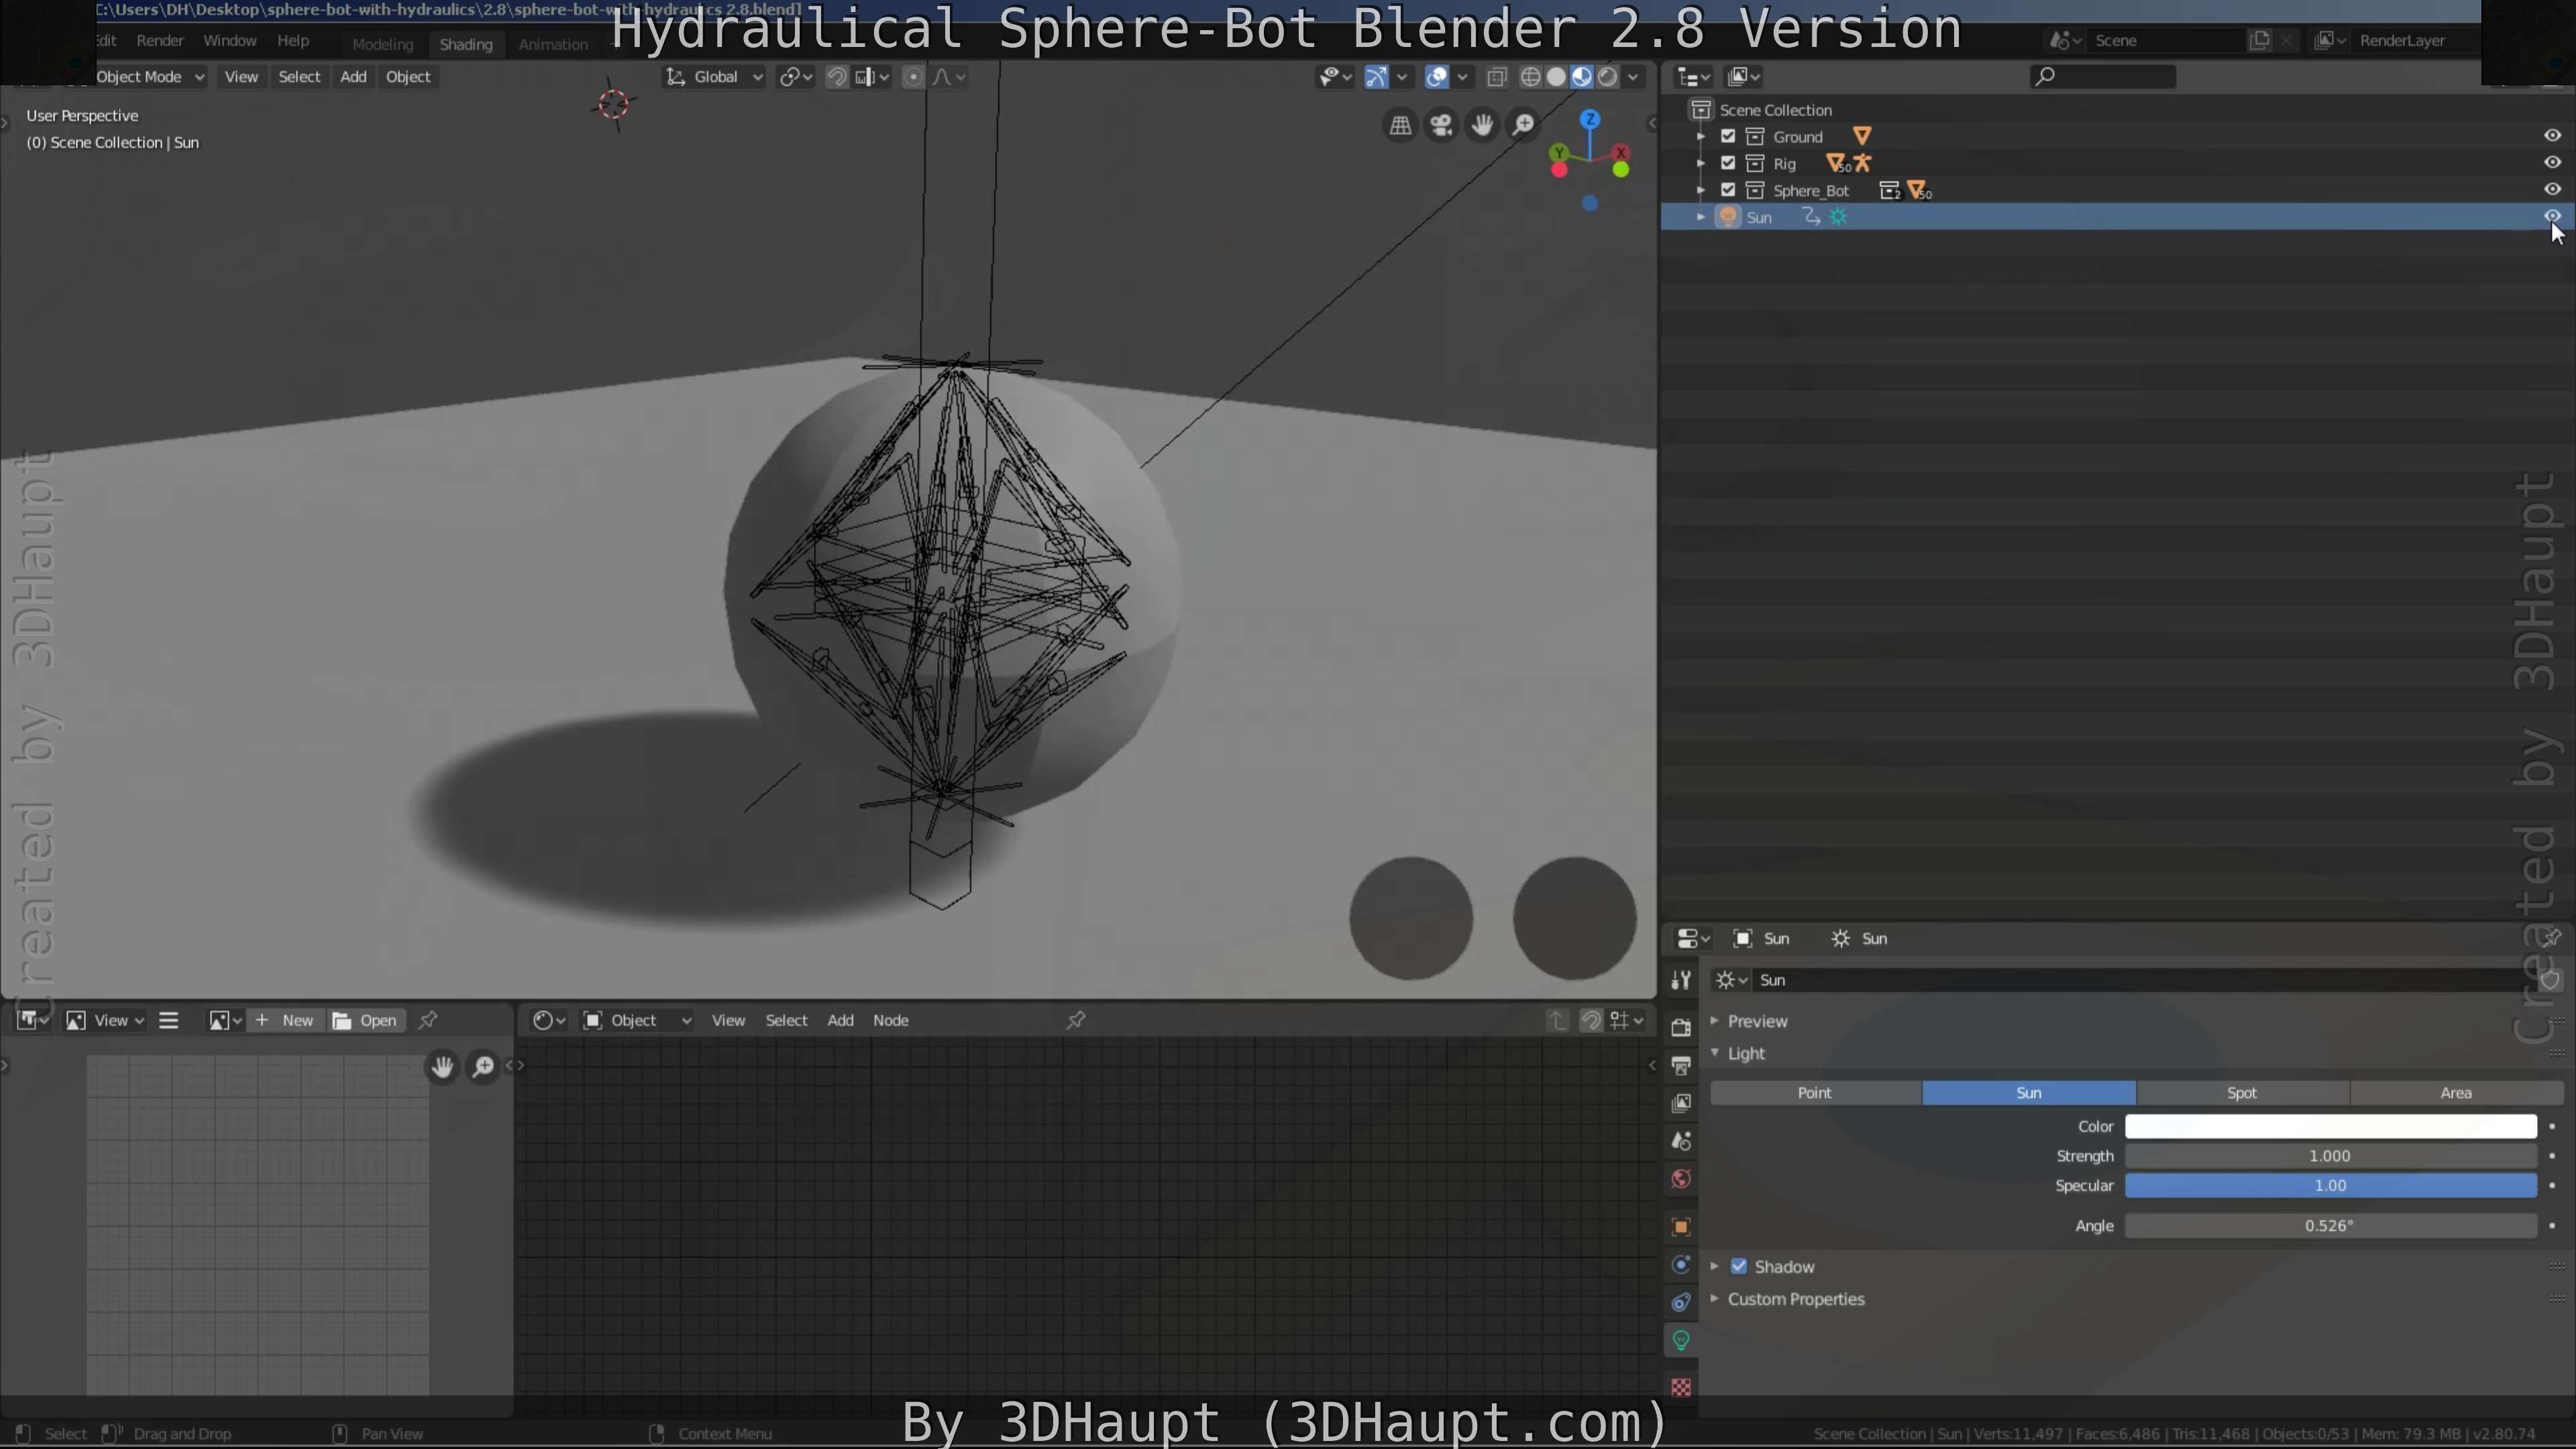Open the Texture properties checker tab
This screenshot has width=2576, height=1449.
(x=1681, y=1388)
